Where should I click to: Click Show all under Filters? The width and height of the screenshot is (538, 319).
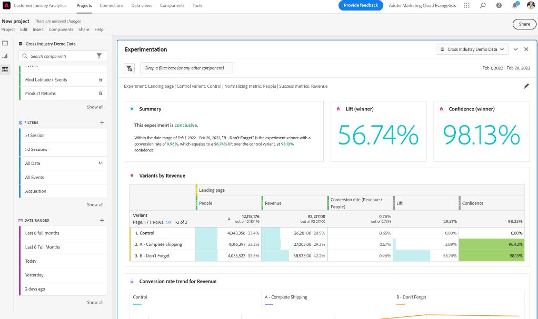click(x=95, y=204)
